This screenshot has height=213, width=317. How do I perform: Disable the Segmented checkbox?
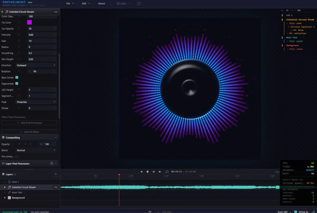pyautogui.click(x=17, y=84)
